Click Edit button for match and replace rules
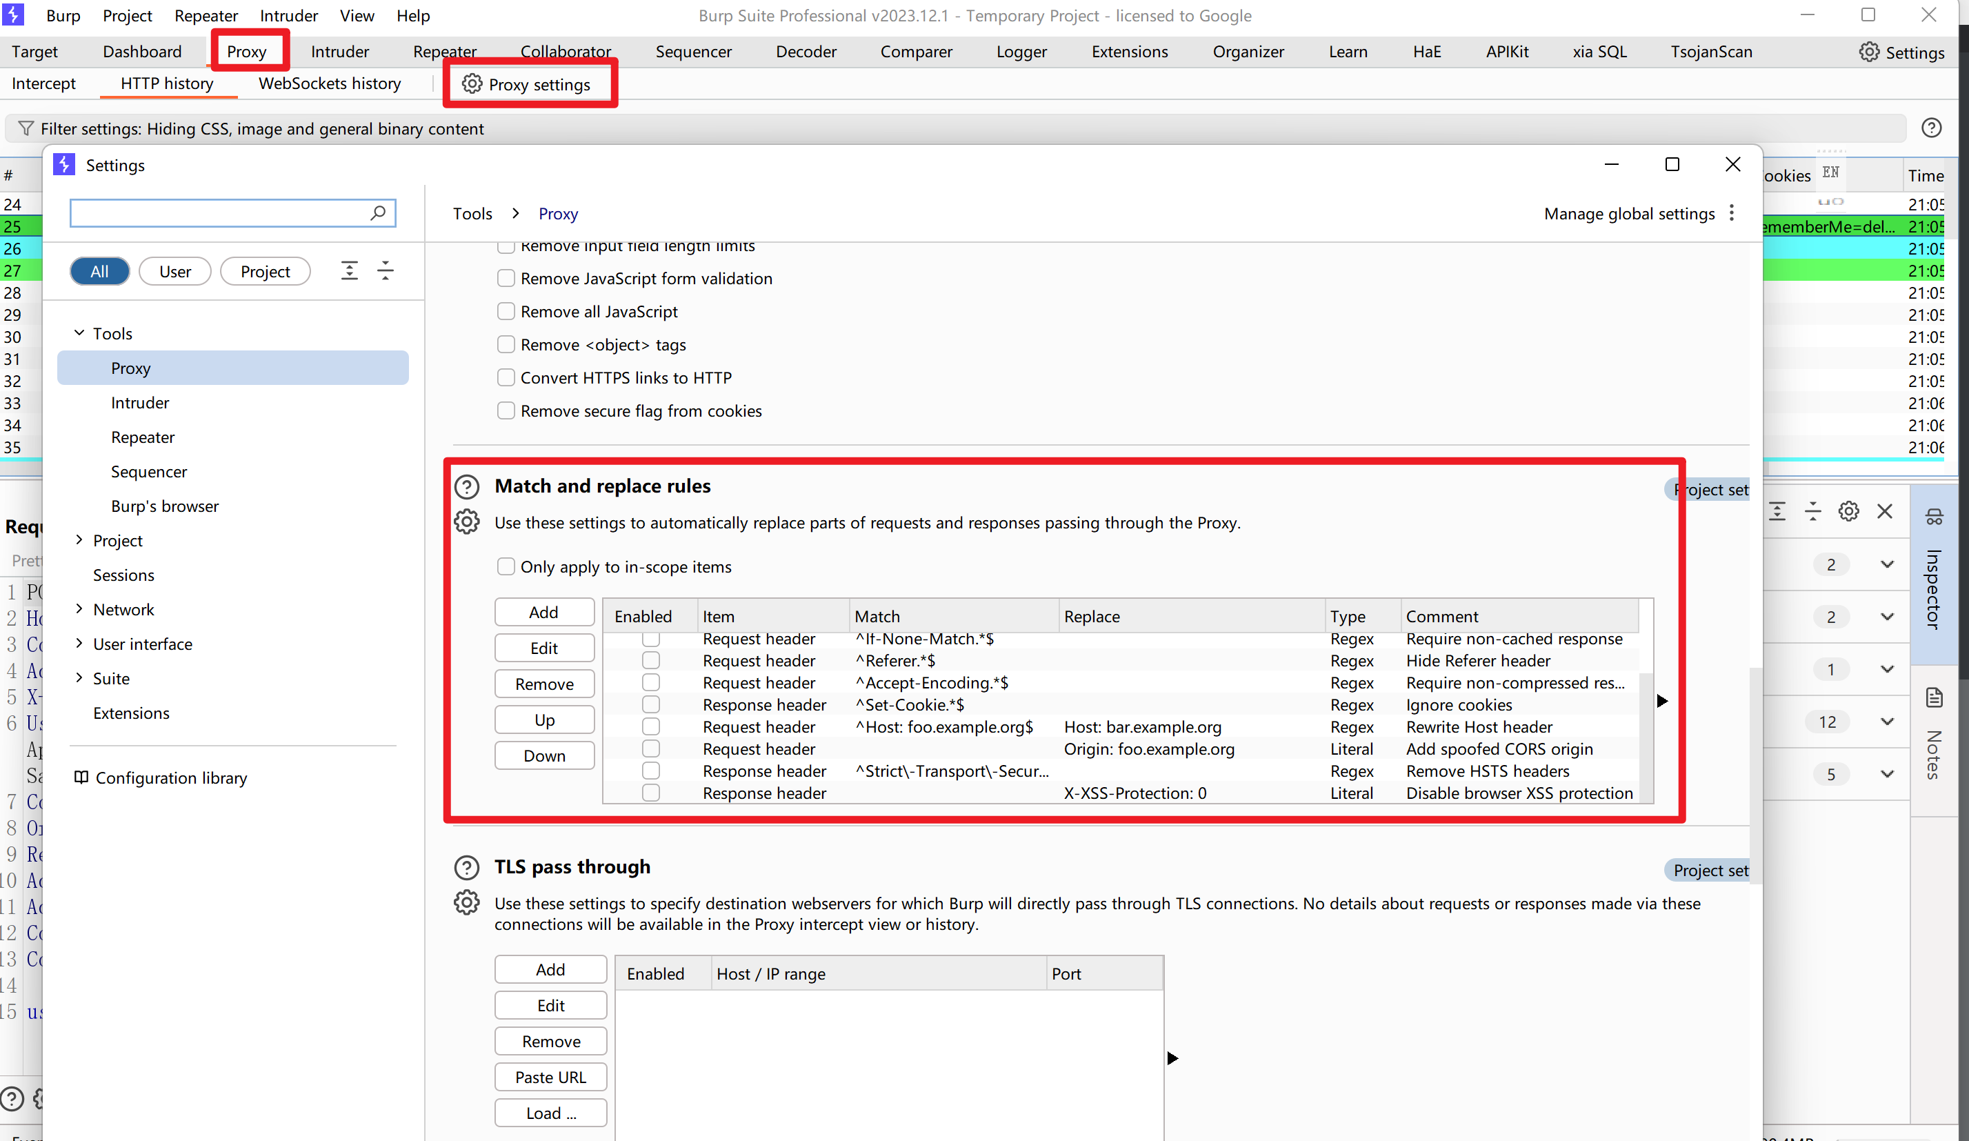The height and width of the screenshot is (1141, 1969). 544,648
